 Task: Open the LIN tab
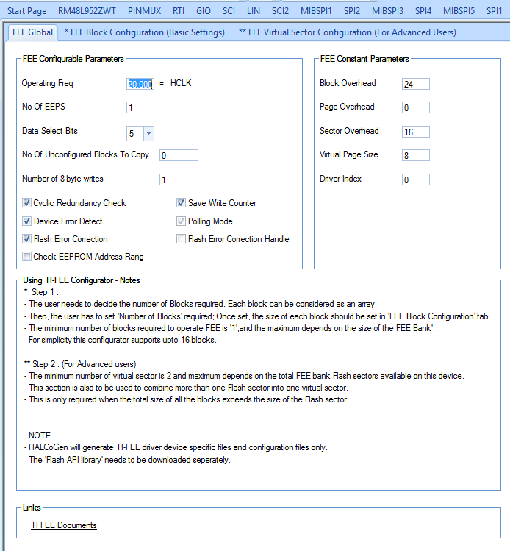254,11
